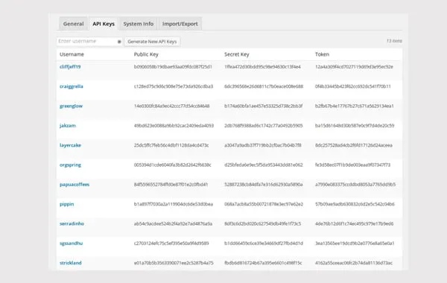This screenshot has width=447, height=283.
Task: Select sgssandhu's secret key value
Action: click(264, 244)
